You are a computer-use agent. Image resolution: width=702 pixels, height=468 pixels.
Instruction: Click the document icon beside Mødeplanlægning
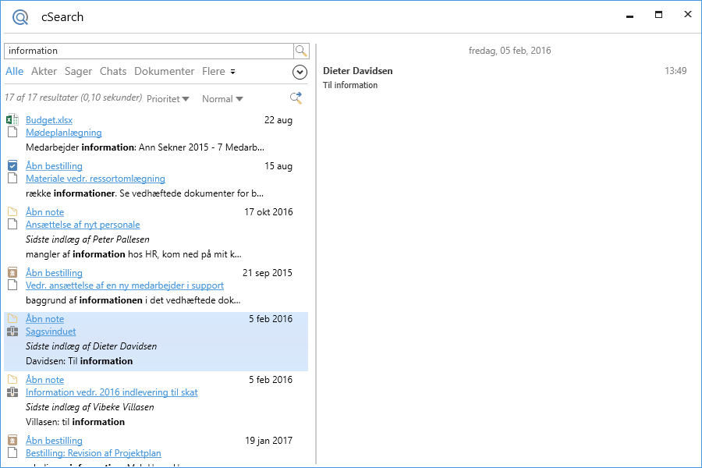pos(12,133)
